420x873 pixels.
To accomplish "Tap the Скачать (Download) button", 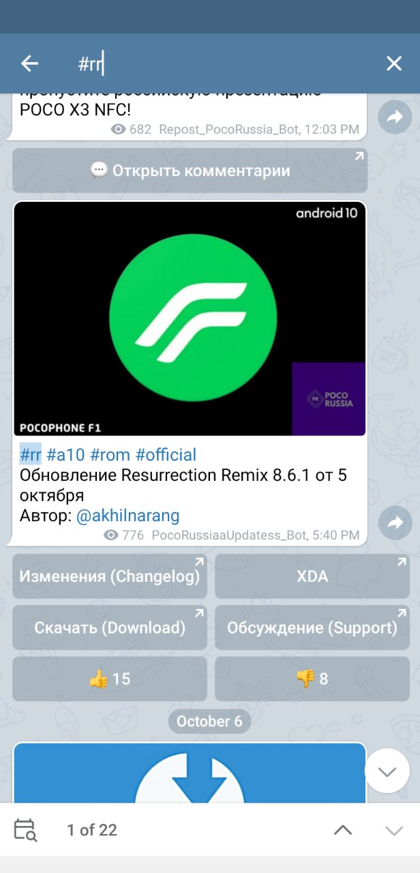I will pyautogui.click(x=110, y=627).
